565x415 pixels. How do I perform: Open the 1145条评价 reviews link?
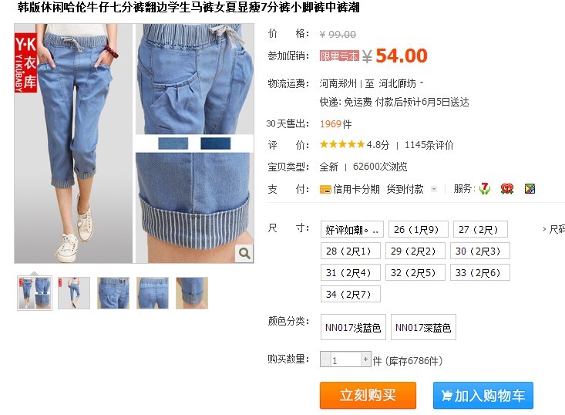tap(429, 145)
